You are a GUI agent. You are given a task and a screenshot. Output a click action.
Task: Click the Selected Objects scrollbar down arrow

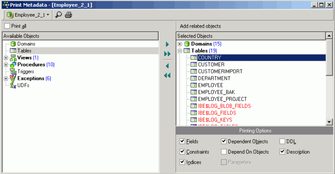point(329,122)
